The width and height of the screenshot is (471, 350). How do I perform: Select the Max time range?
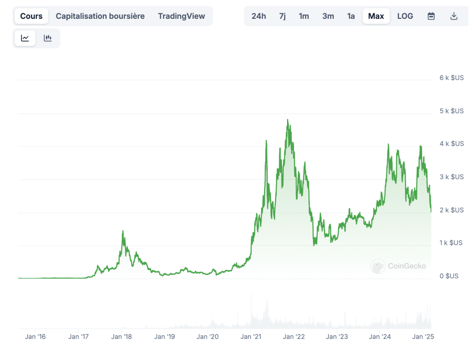376,16
